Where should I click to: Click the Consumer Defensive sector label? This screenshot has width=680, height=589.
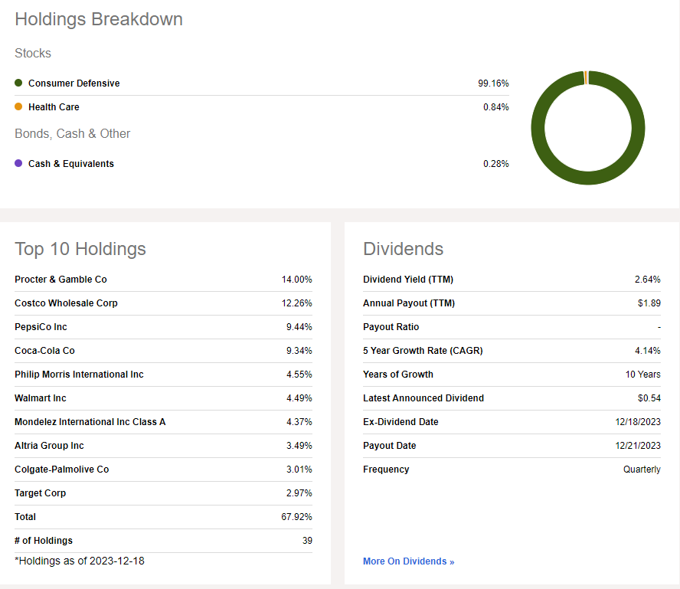74,83
